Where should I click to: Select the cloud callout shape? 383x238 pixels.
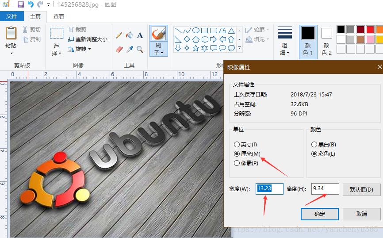[x=231, y=48]
